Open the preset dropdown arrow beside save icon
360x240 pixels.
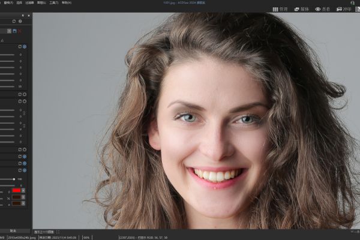pos(8,30)
